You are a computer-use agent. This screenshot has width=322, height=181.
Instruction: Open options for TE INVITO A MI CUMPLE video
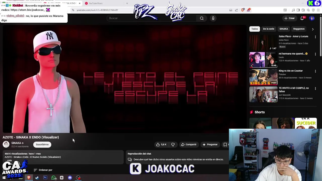point(315,88)
